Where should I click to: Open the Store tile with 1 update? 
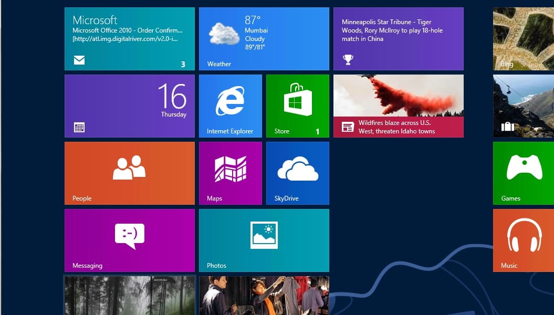click(297, 106)
